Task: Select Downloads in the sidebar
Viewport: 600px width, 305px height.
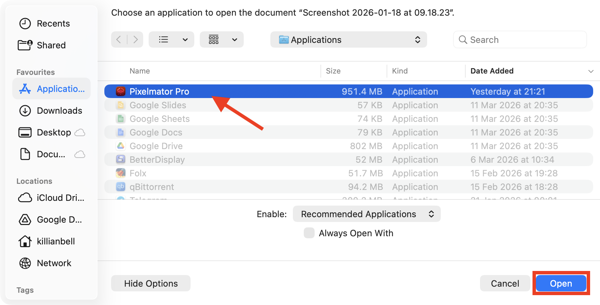Action: 59,111
